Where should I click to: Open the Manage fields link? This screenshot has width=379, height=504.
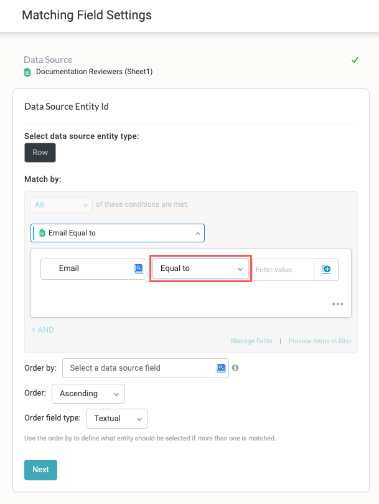[251, 341]
